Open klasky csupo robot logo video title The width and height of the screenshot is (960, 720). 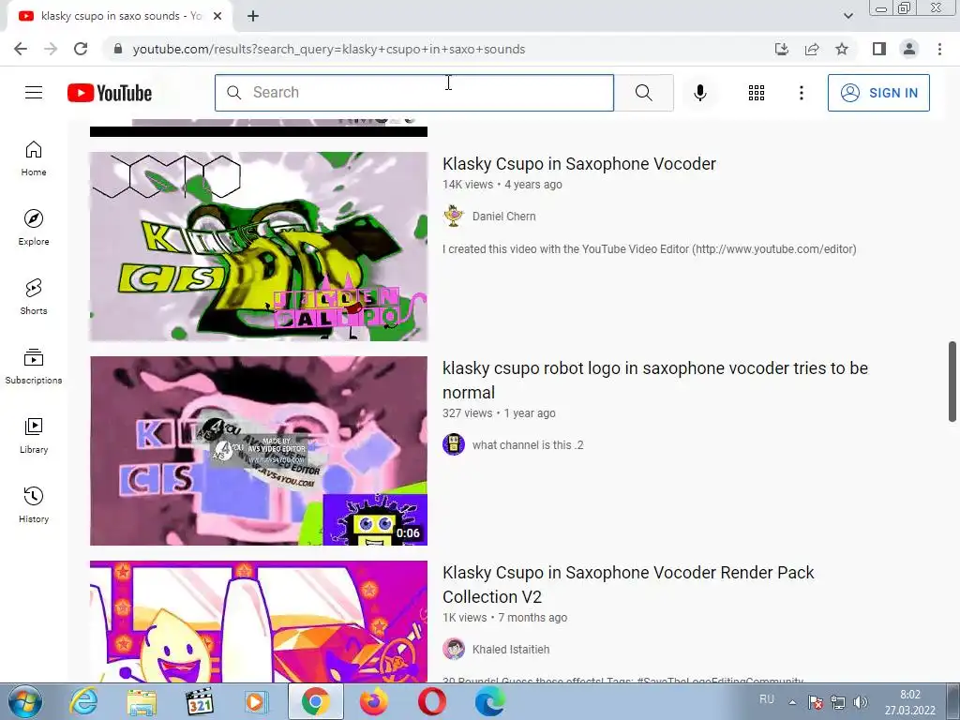(655, 381)
